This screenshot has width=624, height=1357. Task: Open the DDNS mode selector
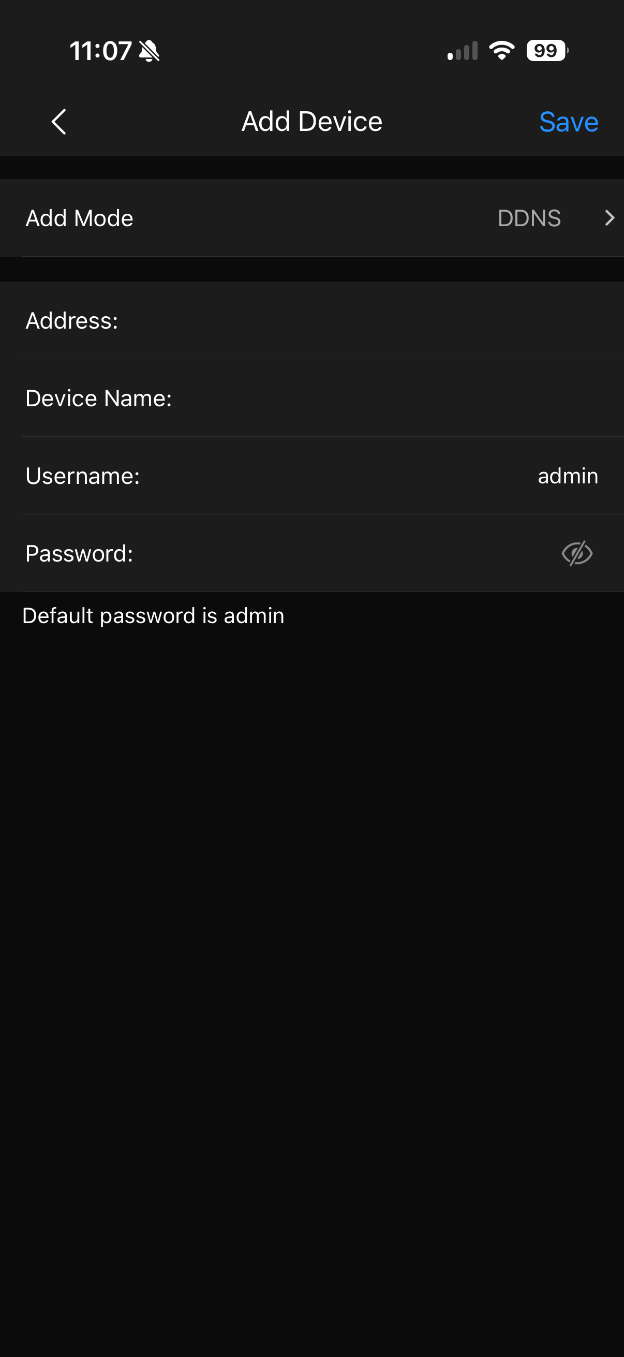529,217
